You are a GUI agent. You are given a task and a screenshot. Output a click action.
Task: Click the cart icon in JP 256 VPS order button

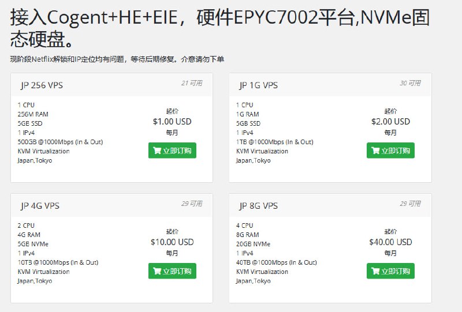[x=157, y=151]
